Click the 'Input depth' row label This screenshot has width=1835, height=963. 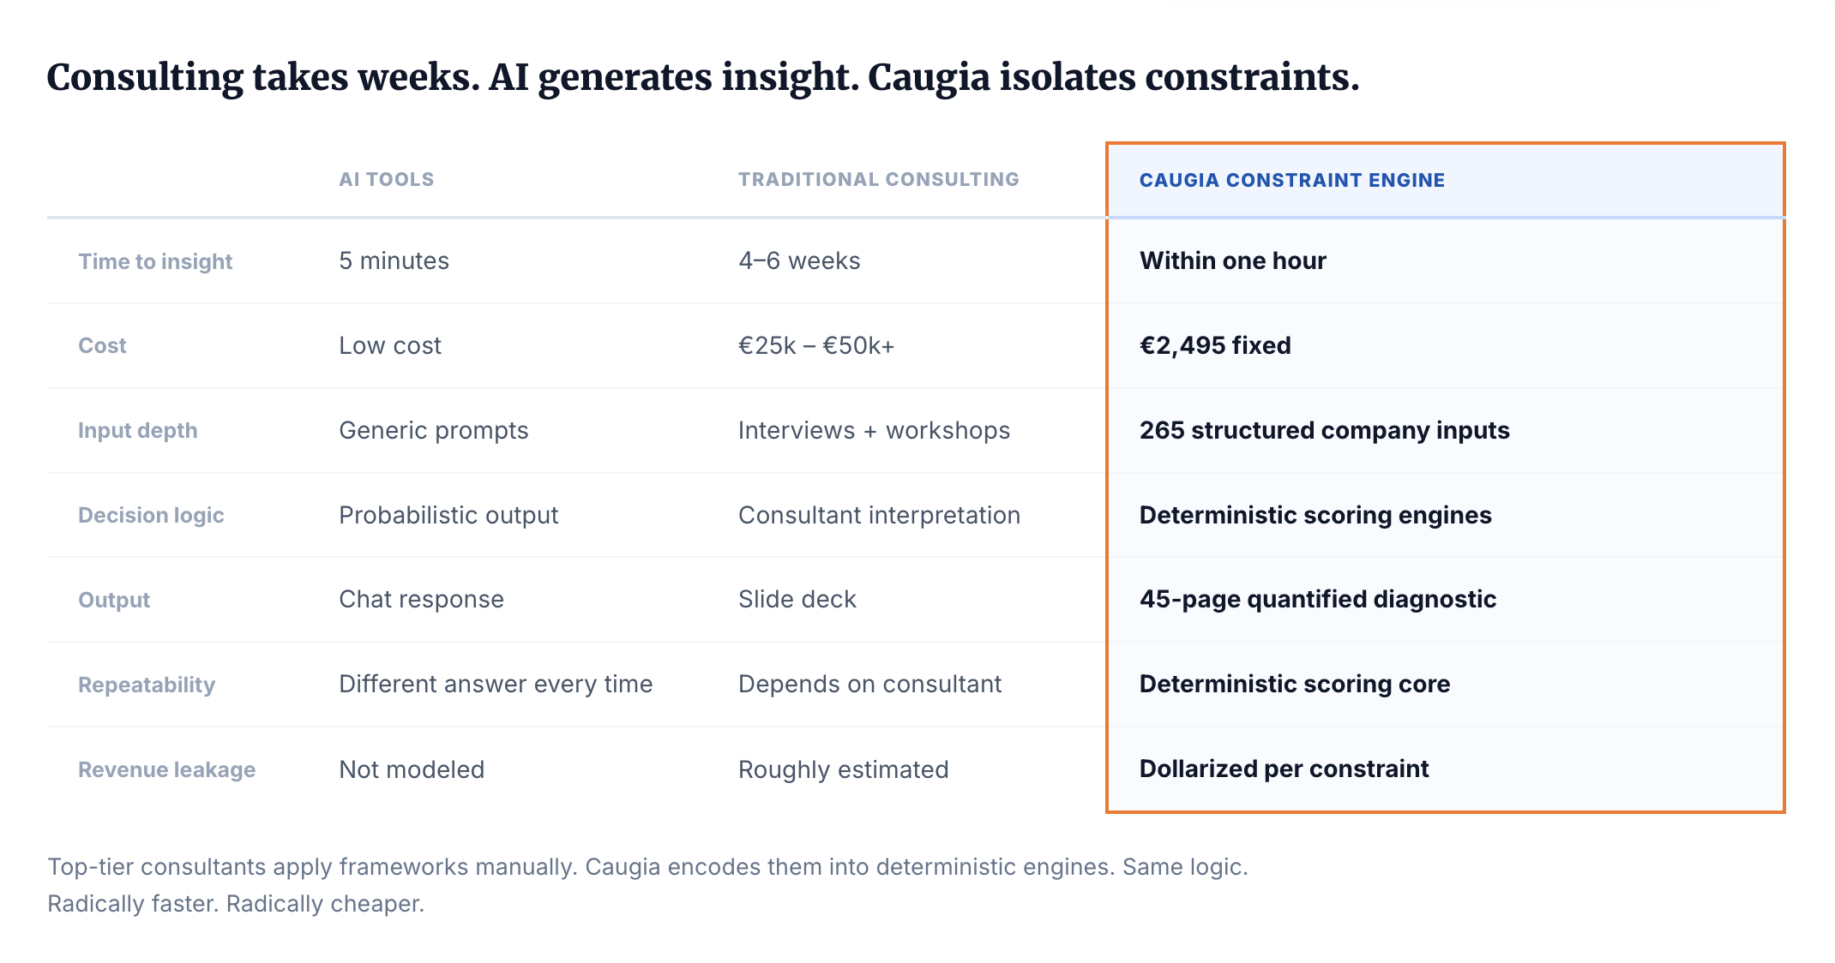pyautogui.click(x=137, y=431)
